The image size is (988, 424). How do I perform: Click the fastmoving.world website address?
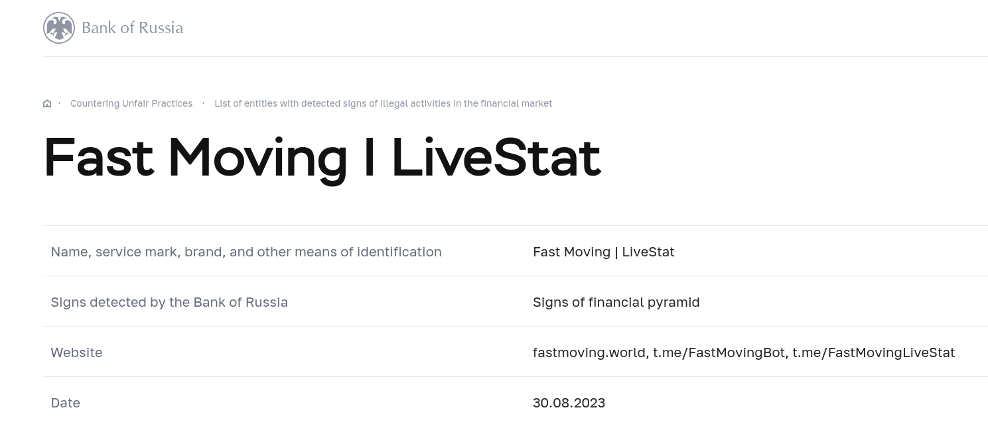pos(589,352)
